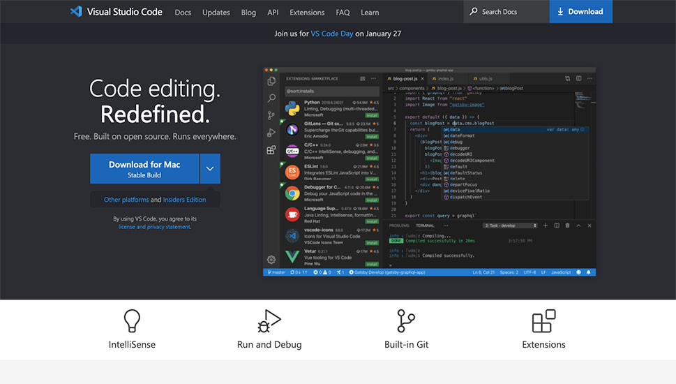676x384 pixels.
Task: Close the terminal panel with X icon
Action: [589, 226]
